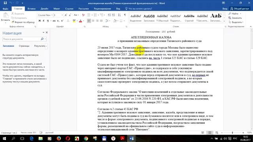This screenshot has height=142, width=253.
Task: Apply a bulleted list
Action: (89, 15)
